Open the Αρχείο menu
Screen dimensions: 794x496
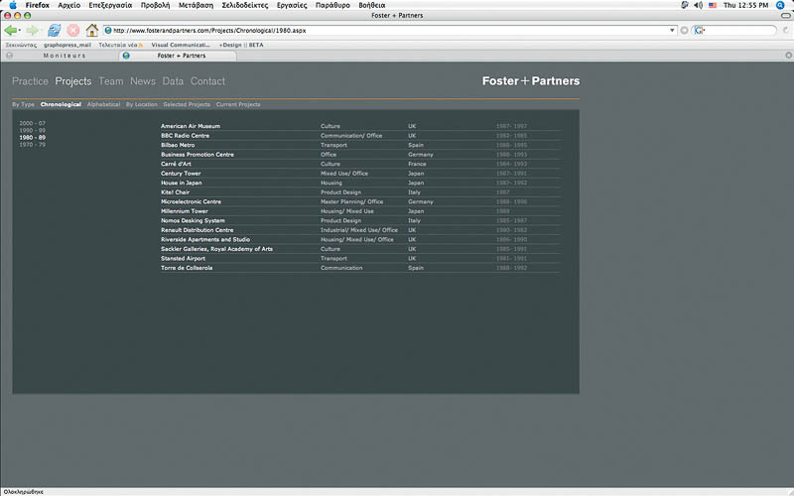68,5
